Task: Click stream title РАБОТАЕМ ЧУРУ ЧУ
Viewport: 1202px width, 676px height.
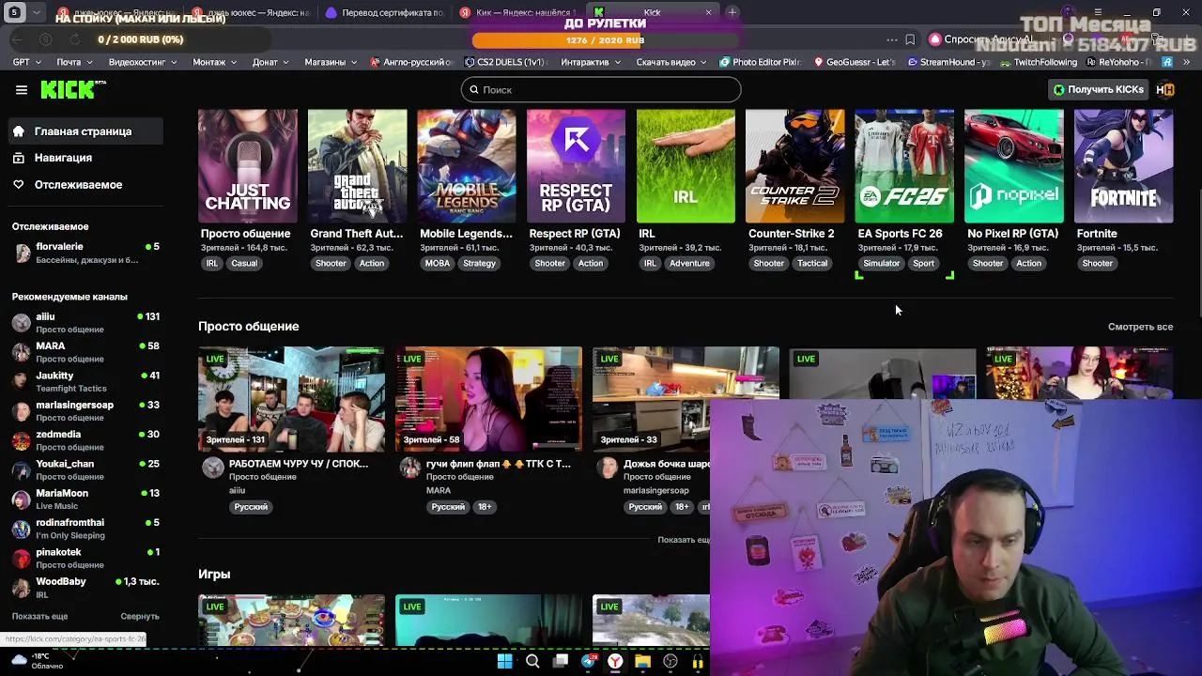Action: coord(299,463)
